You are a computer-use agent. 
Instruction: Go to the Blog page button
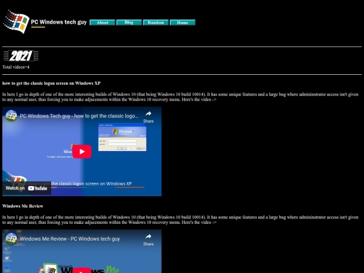pos(129,22)
